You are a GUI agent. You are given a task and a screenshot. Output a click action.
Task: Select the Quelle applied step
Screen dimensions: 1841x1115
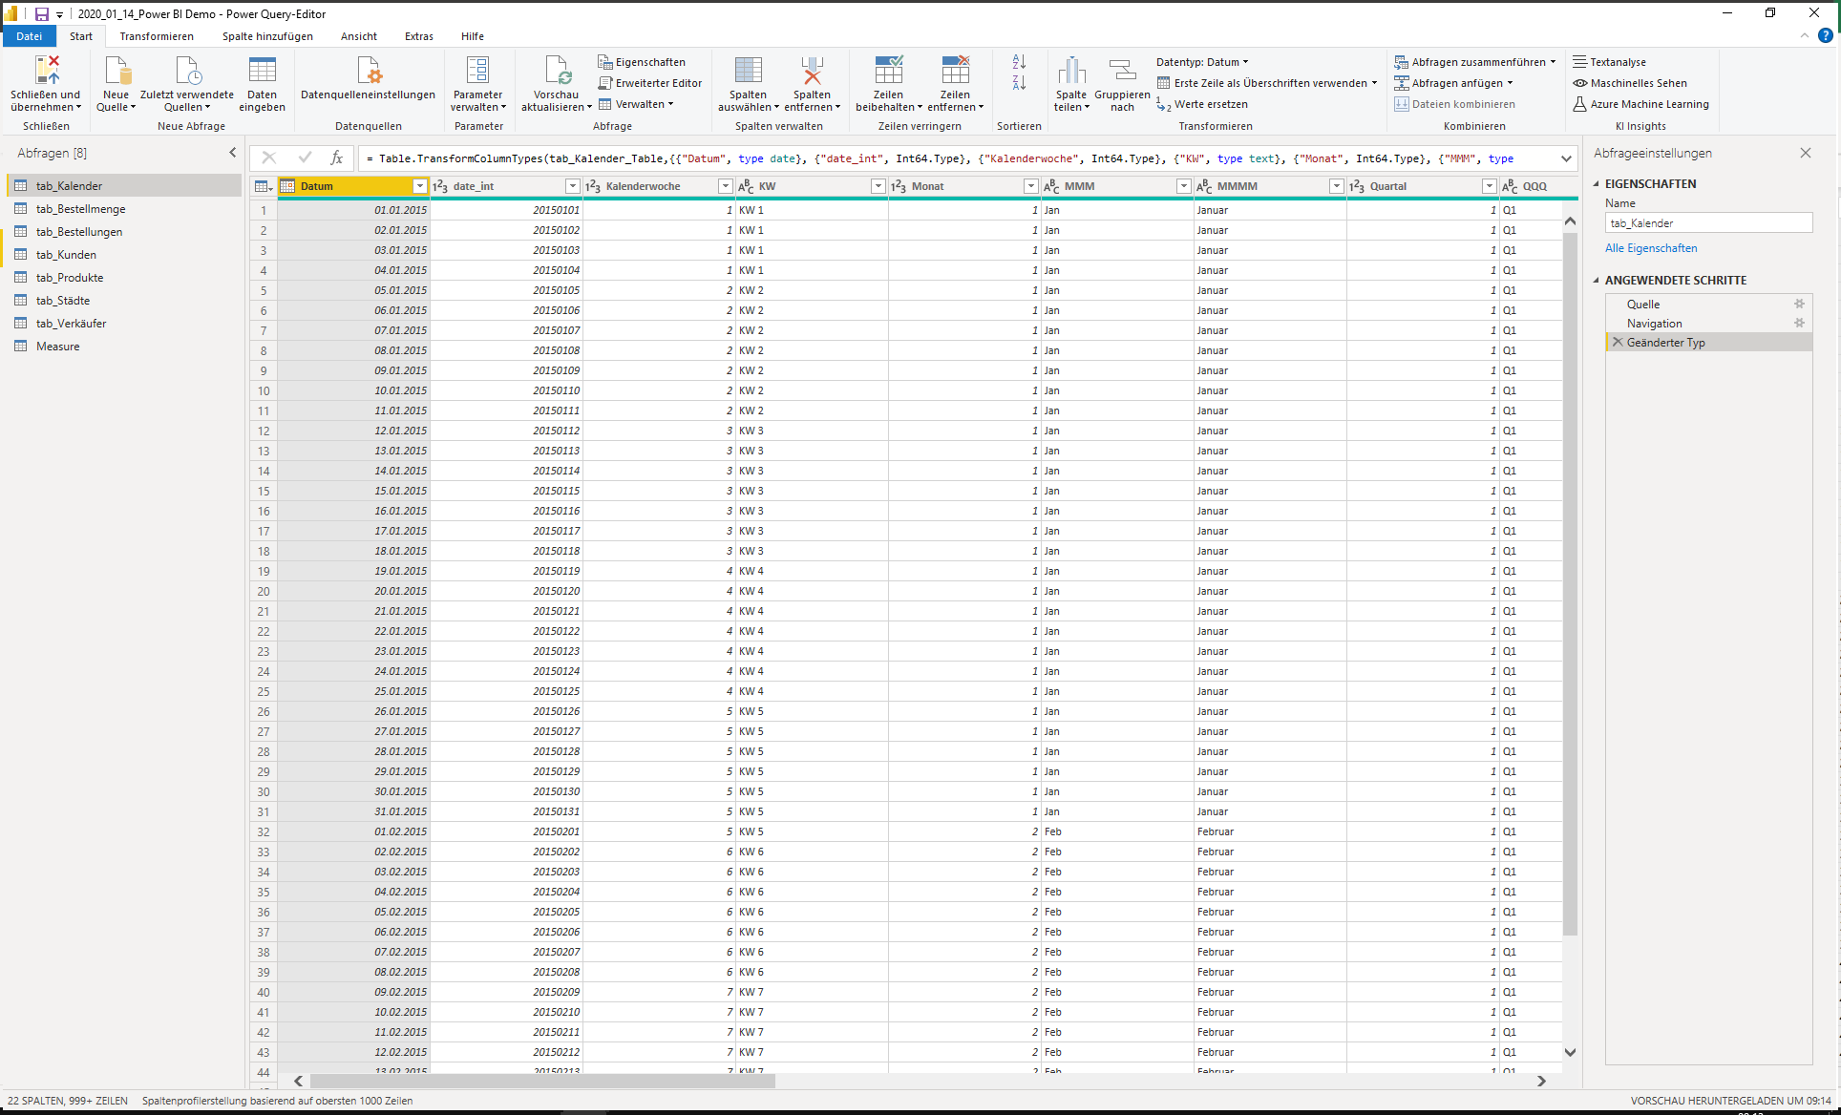click(x=1708, y=304)
